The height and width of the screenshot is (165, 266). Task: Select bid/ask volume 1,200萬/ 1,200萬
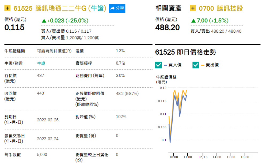(82, 38)
